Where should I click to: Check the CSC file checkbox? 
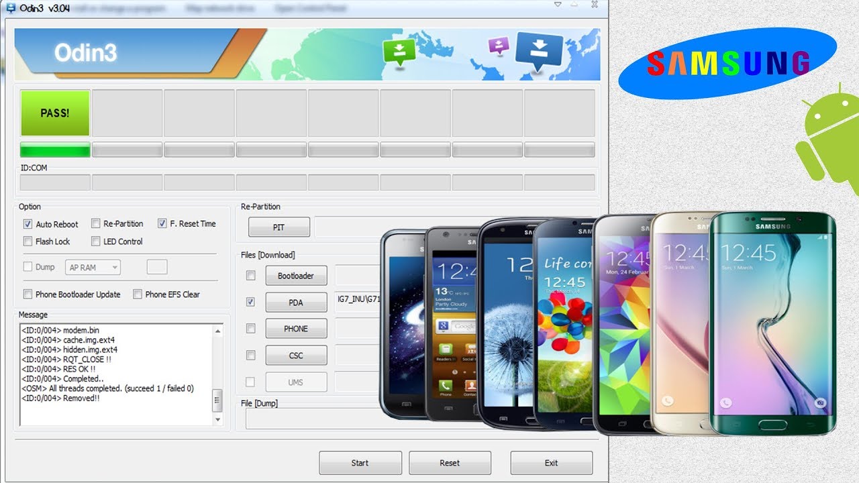click(x=250, y=356)
